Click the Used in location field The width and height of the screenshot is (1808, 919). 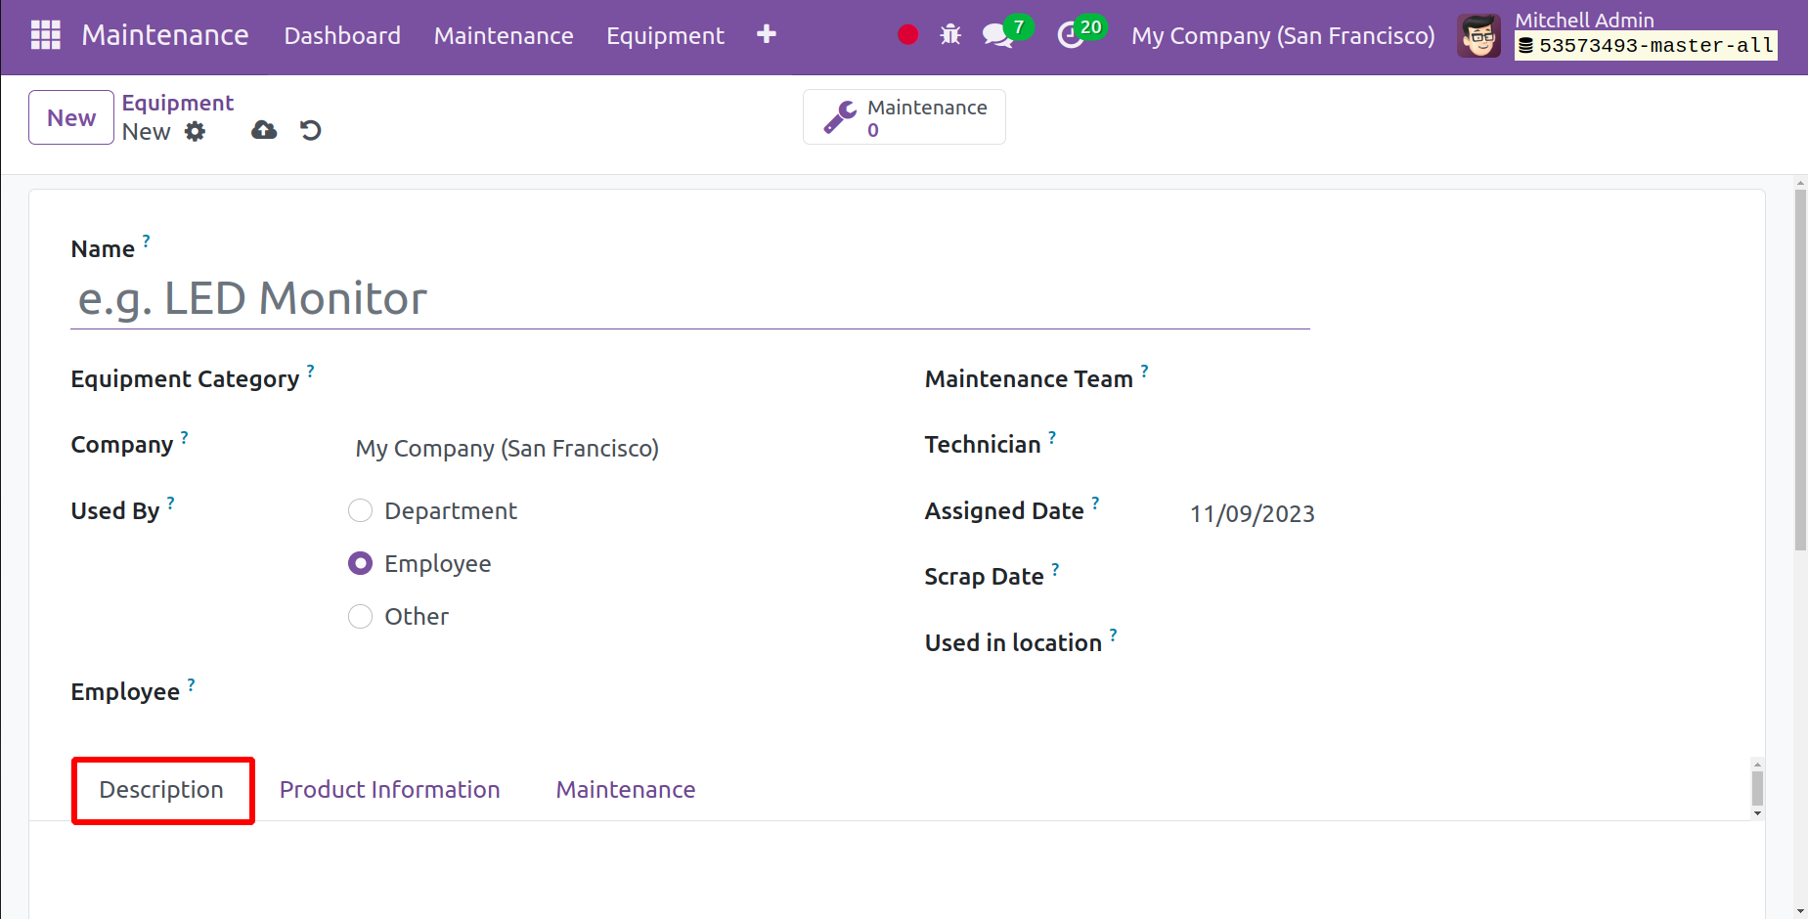click(x=1452, y=645)
